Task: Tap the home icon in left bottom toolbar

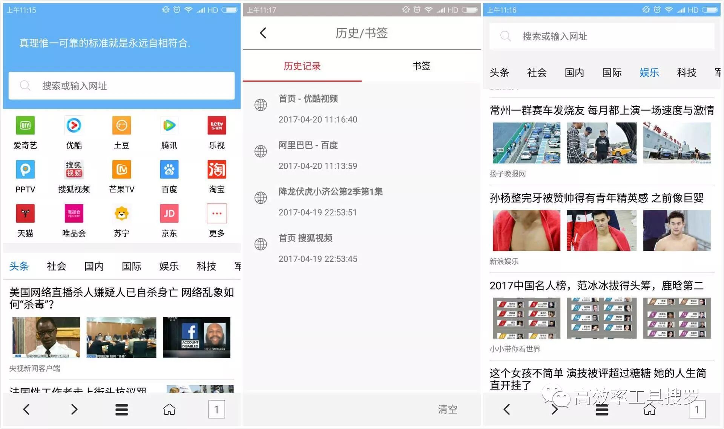Action: click(x=169, y=409)
